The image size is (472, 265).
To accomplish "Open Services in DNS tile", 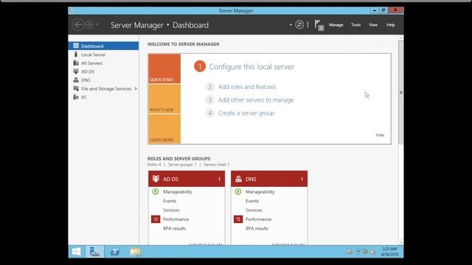I will pos(254,211).
